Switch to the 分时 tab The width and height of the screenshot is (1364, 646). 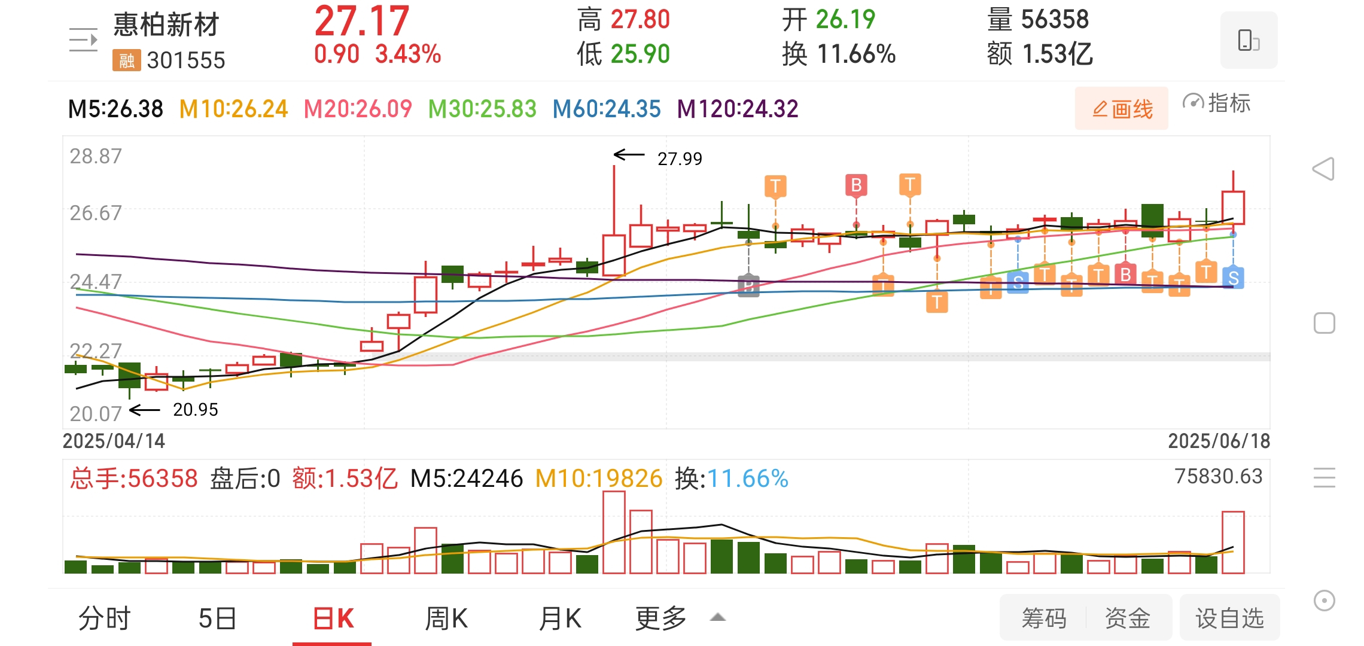point(105,618)
